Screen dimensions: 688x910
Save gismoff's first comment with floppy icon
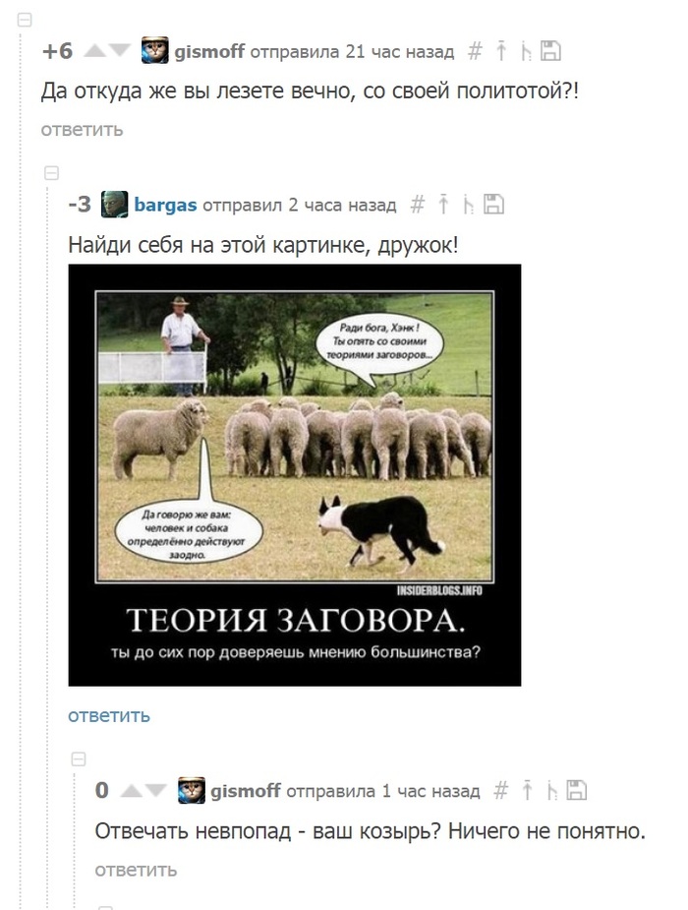pyautogui.click(x=550, y=51)
